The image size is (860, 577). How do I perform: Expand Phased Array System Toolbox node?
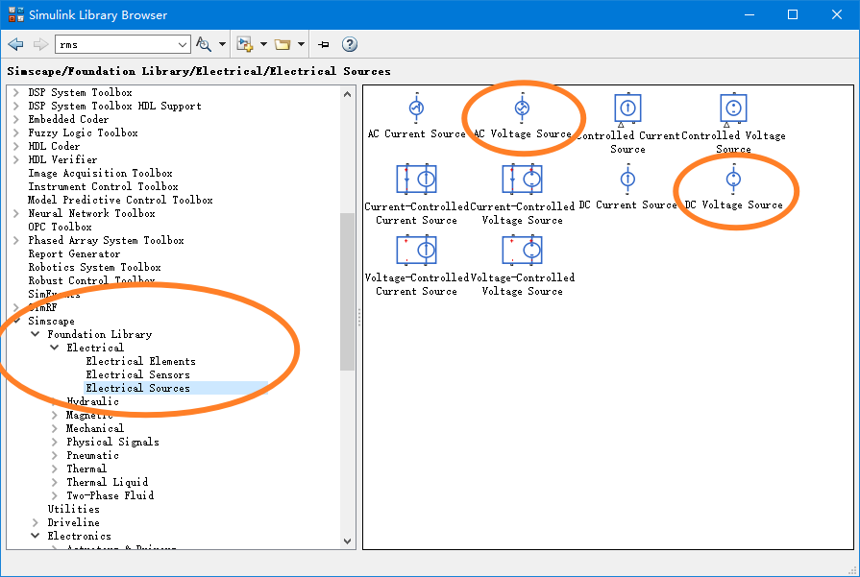pyautogui.click(x=16, y=240)
